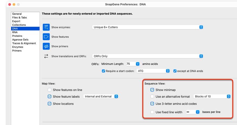Viewport: 237px width, 125px height.
Task: Enable Show features on line
Action: tap(49, 90)
